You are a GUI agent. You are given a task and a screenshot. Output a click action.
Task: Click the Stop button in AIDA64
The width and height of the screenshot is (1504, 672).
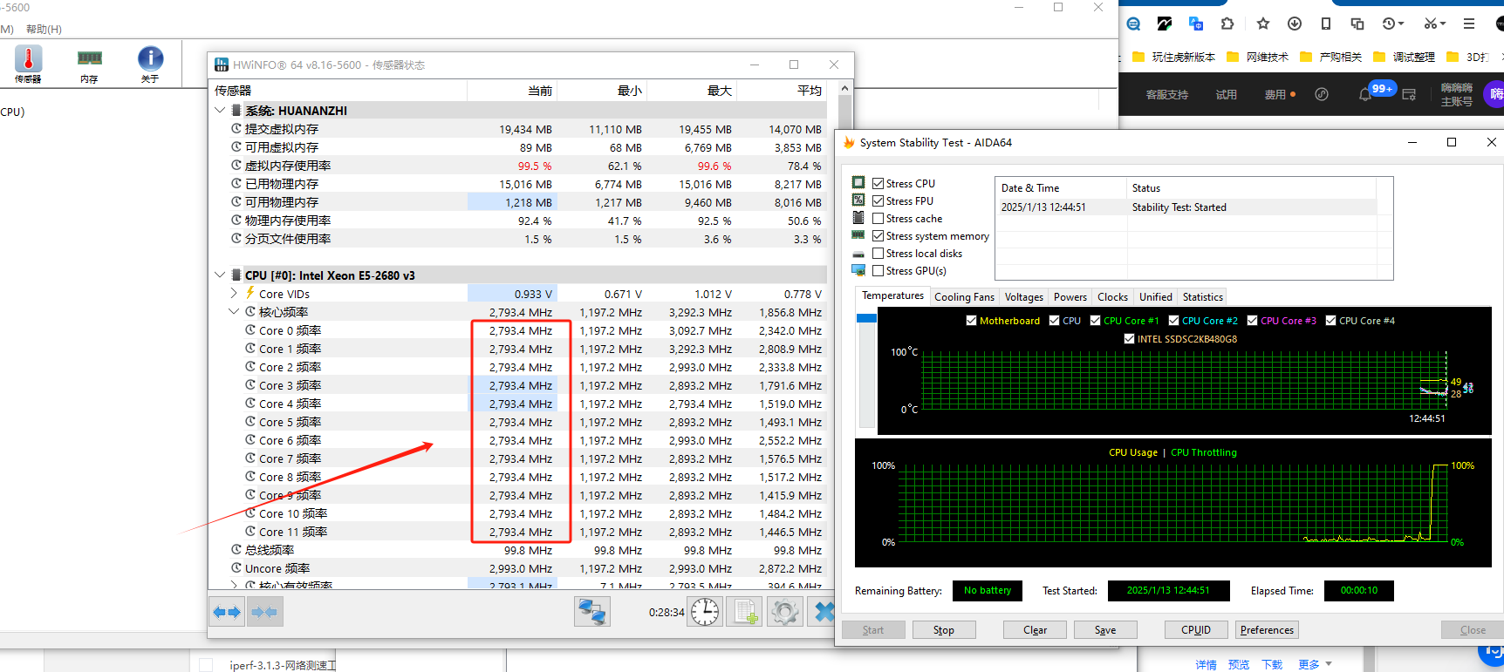coord(944,630)
